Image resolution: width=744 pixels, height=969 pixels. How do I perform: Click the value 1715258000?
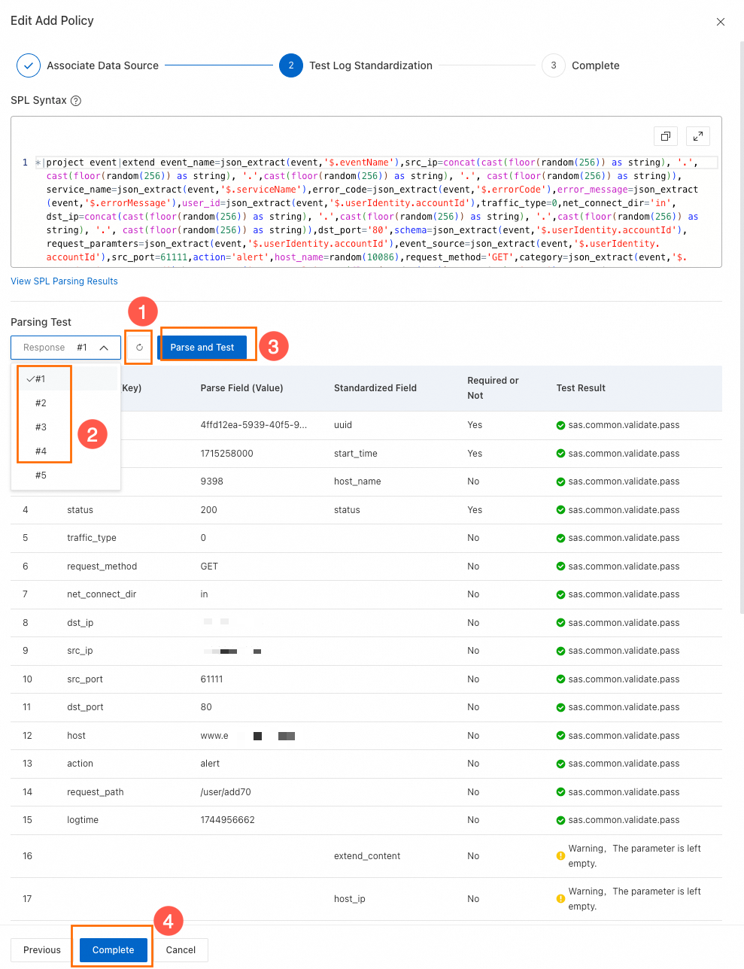pyautogui.click(x=226, y=454)
